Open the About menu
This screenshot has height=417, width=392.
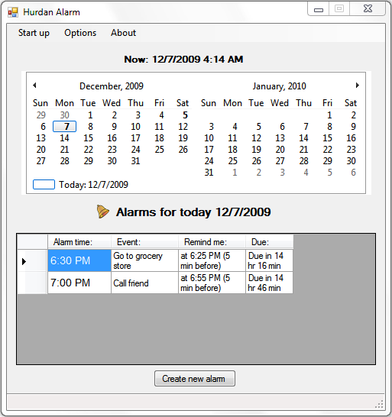coord(124,33)
